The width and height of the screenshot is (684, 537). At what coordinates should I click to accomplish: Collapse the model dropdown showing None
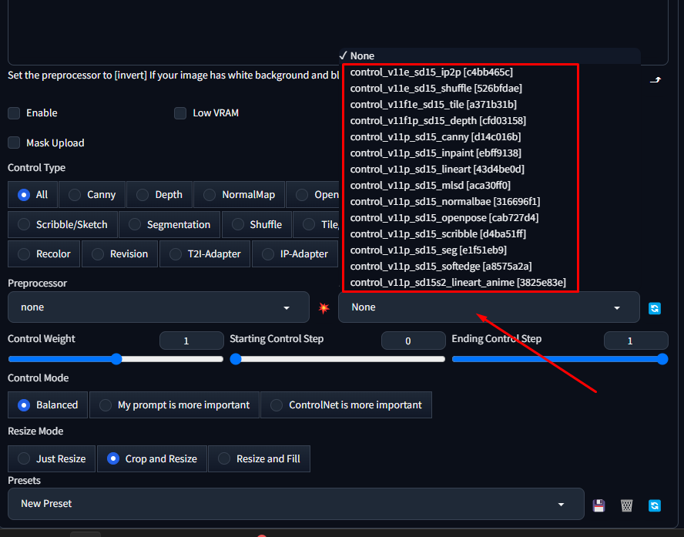(x=488, y=307)
